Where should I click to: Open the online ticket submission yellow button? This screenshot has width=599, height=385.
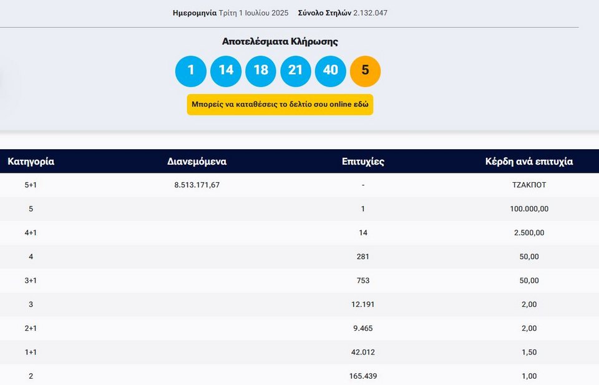pyautogui.click(x=280, y=104)
